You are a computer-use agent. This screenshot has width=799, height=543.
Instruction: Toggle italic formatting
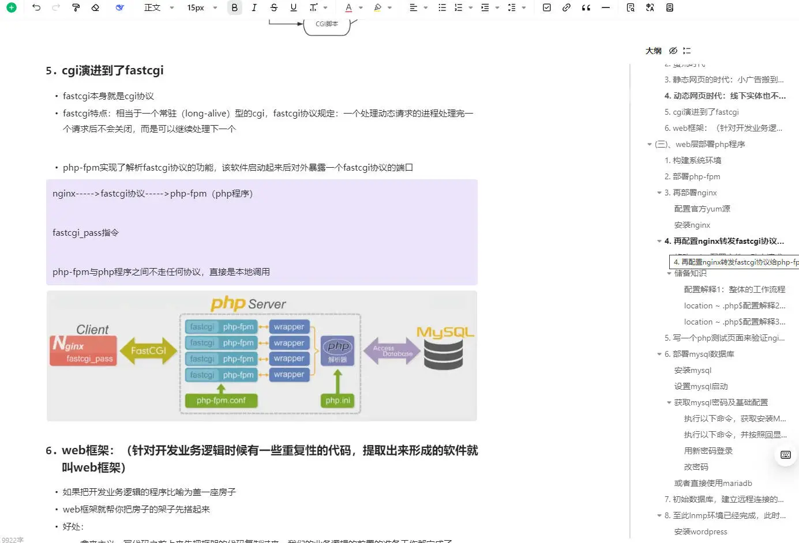pyautogui.click(x=254, y=7)
